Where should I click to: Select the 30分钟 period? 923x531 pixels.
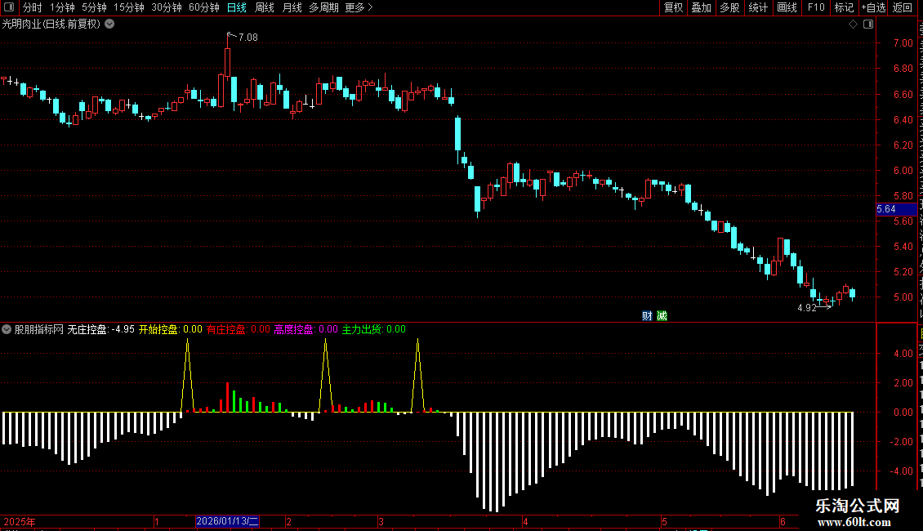(167, 7)
